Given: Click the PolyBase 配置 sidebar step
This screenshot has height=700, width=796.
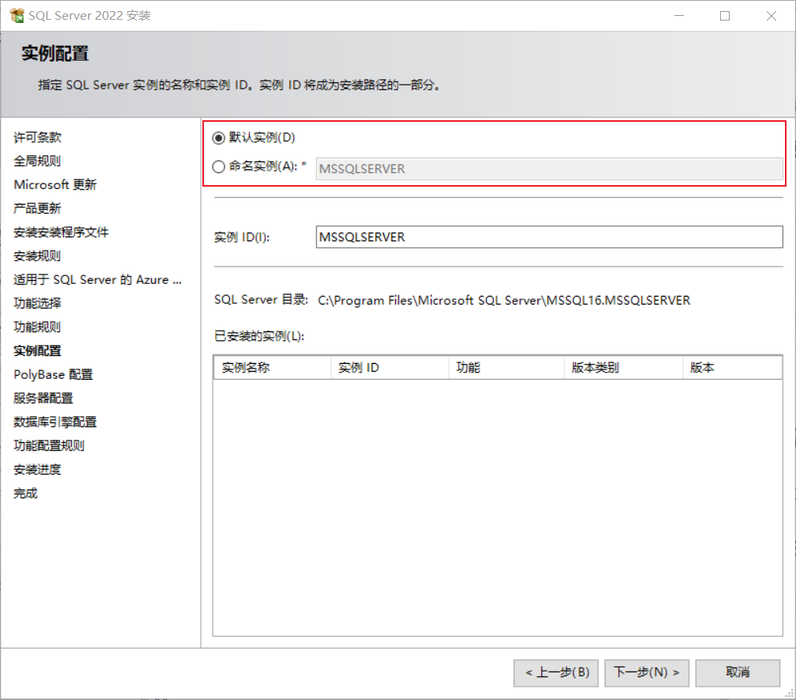Looking at the screenshot, I should pos(53,375).
